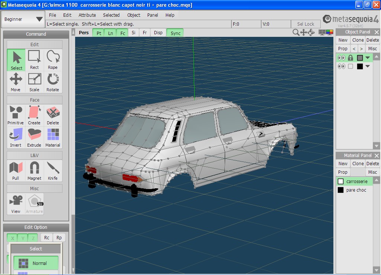This screenshot has height=275, width=381.
Task: Expand dropdown arrow of locked object row
Action: 368,58
